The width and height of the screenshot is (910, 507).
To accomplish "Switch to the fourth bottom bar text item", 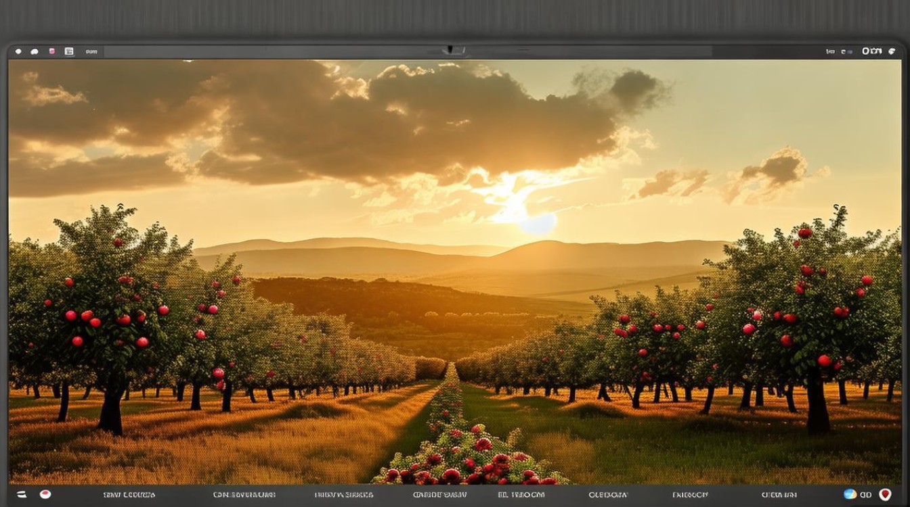I will [440, 495].
